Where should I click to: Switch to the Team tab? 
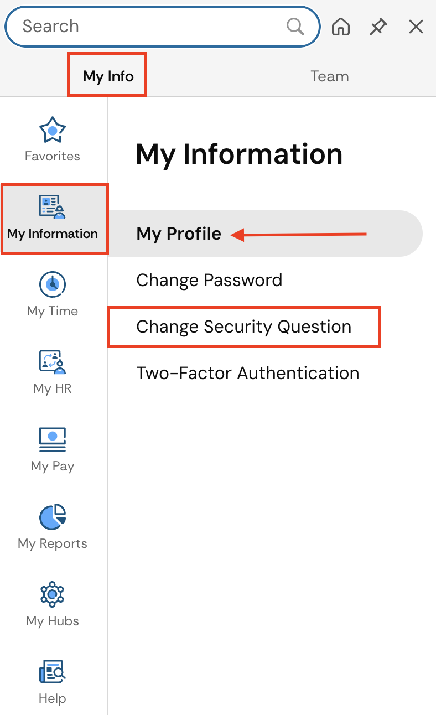(330, 76)
